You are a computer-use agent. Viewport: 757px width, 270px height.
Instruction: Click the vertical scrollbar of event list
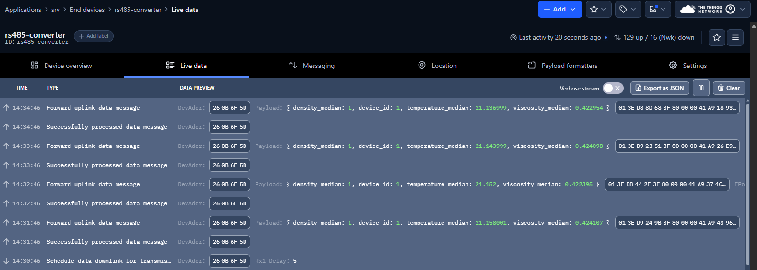(747, 182)
